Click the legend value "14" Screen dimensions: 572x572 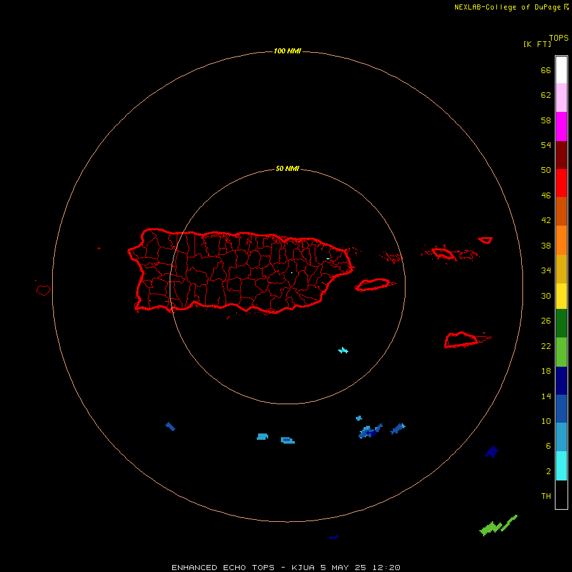pos(546,396)
